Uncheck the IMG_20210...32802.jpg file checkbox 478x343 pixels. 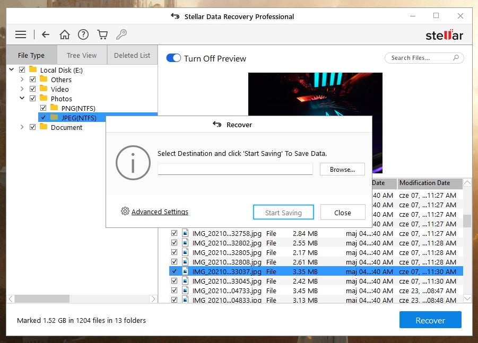pyautogui.click(x=174, y=242)
